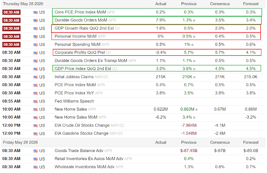Open GDP Growth Rate QoQ 2nd Est

click(x=84, y=29)
